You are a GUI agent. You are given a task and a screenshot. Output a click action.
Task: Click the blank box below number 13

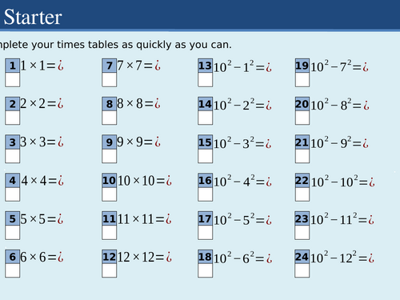click(206, 80)
